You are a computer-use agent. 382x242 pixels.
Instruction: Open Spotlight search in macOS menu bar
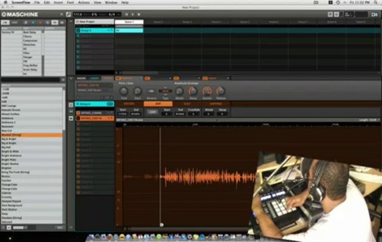pos(376,3)
